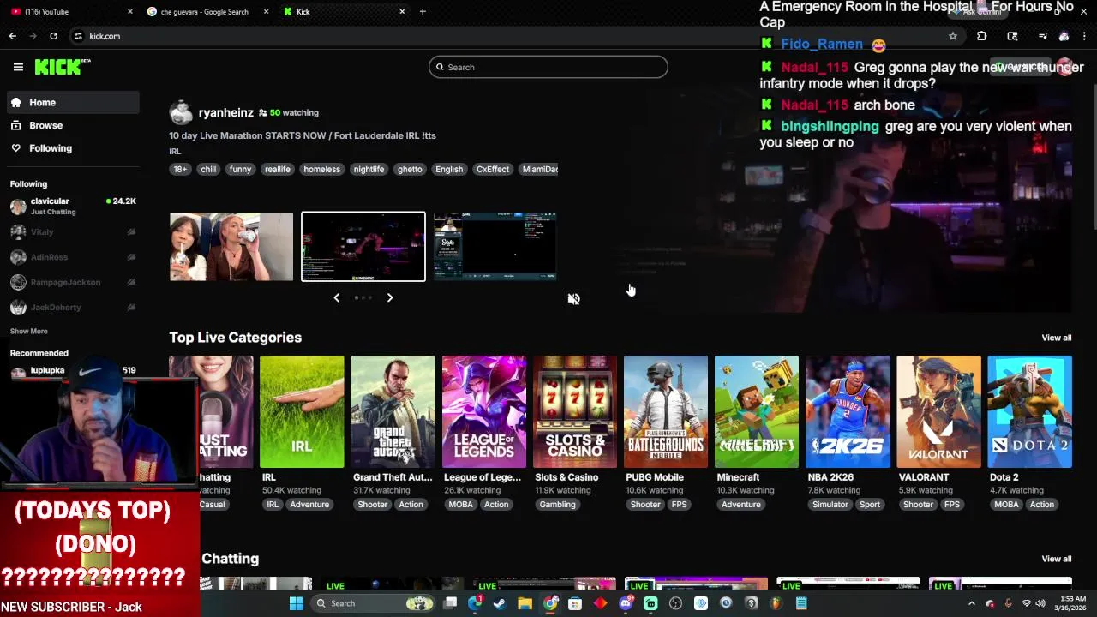1097x617 pixels.
Task: Open a new browser tab
Action: (x=423, y=11)
